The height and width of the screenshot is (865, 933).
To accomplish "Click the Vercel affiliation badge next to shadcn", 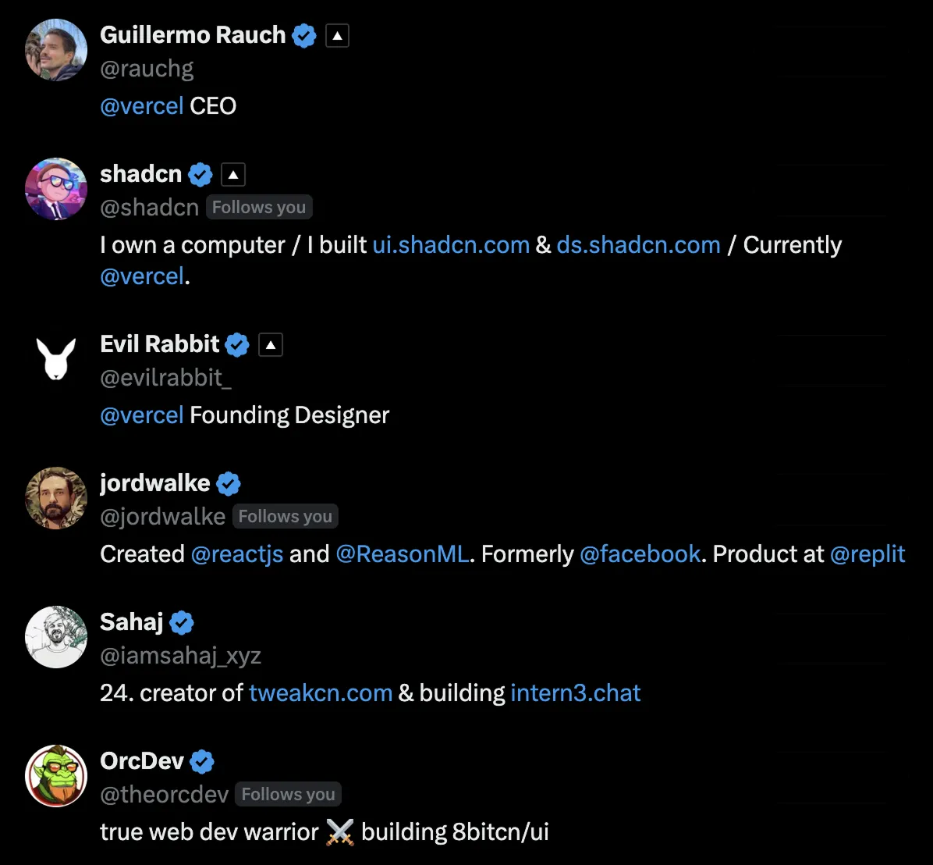I will (x=233, y=175).
